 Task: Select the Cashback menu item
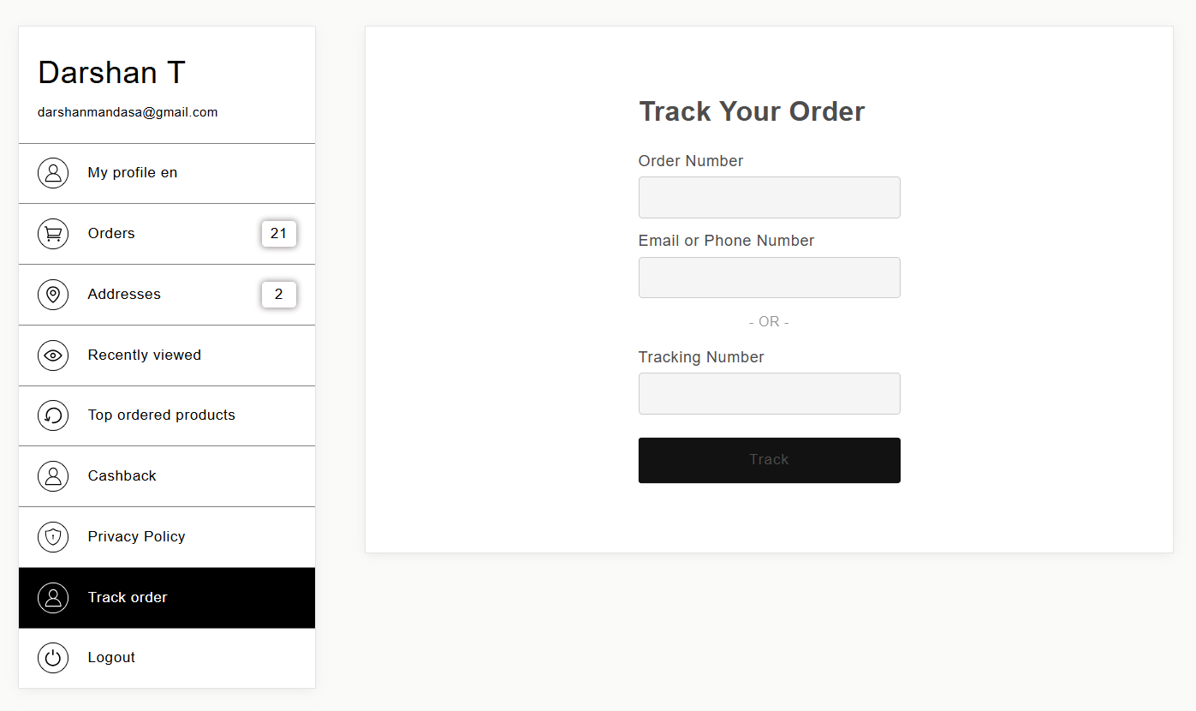167,476
